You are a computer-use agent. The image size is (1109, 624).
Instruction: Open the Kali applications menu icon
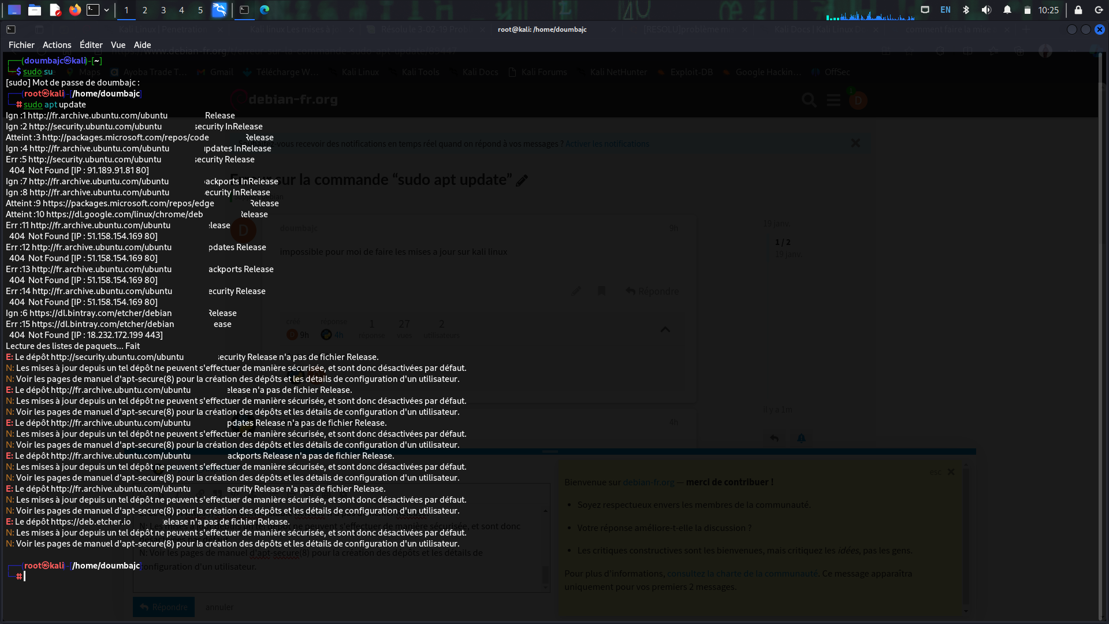pyautogui.click(x=14, y=10)
